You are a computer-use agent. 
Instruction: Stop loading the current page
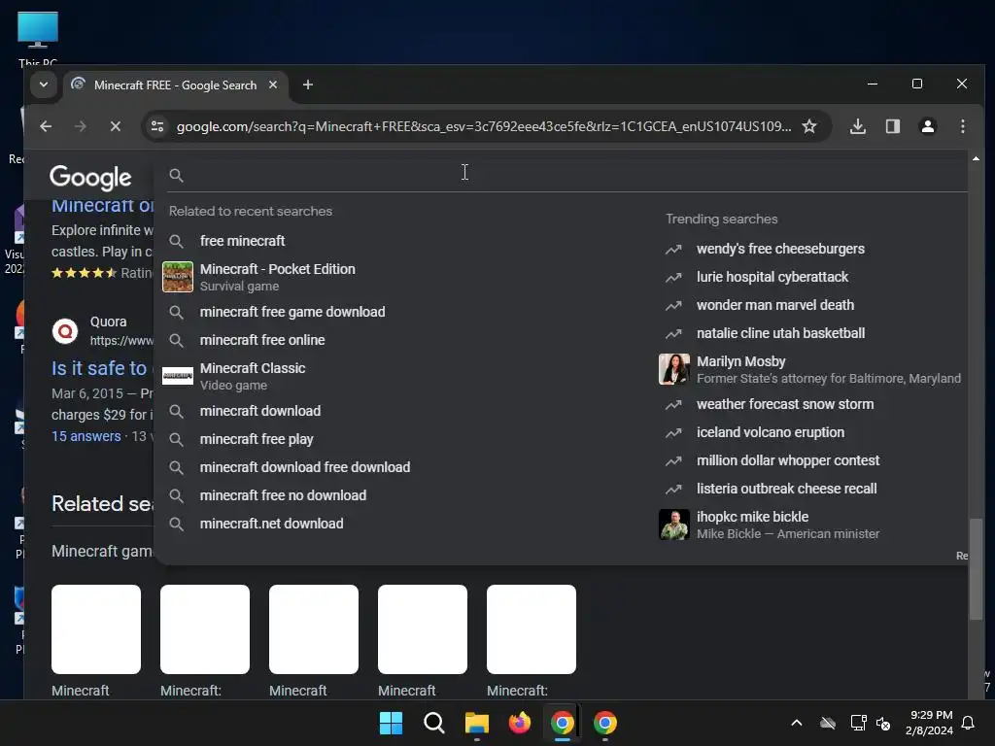click(116, 126)
